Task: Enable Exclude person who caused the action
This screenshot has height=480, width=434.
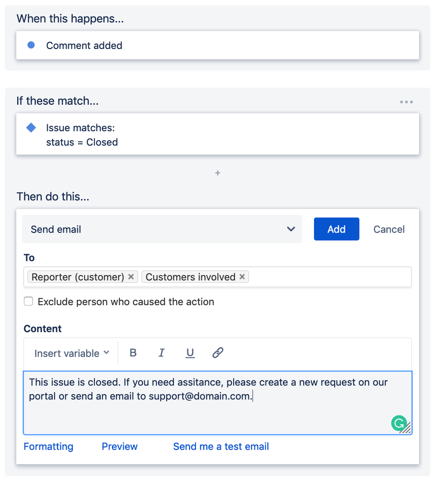Action: point(28,301)
